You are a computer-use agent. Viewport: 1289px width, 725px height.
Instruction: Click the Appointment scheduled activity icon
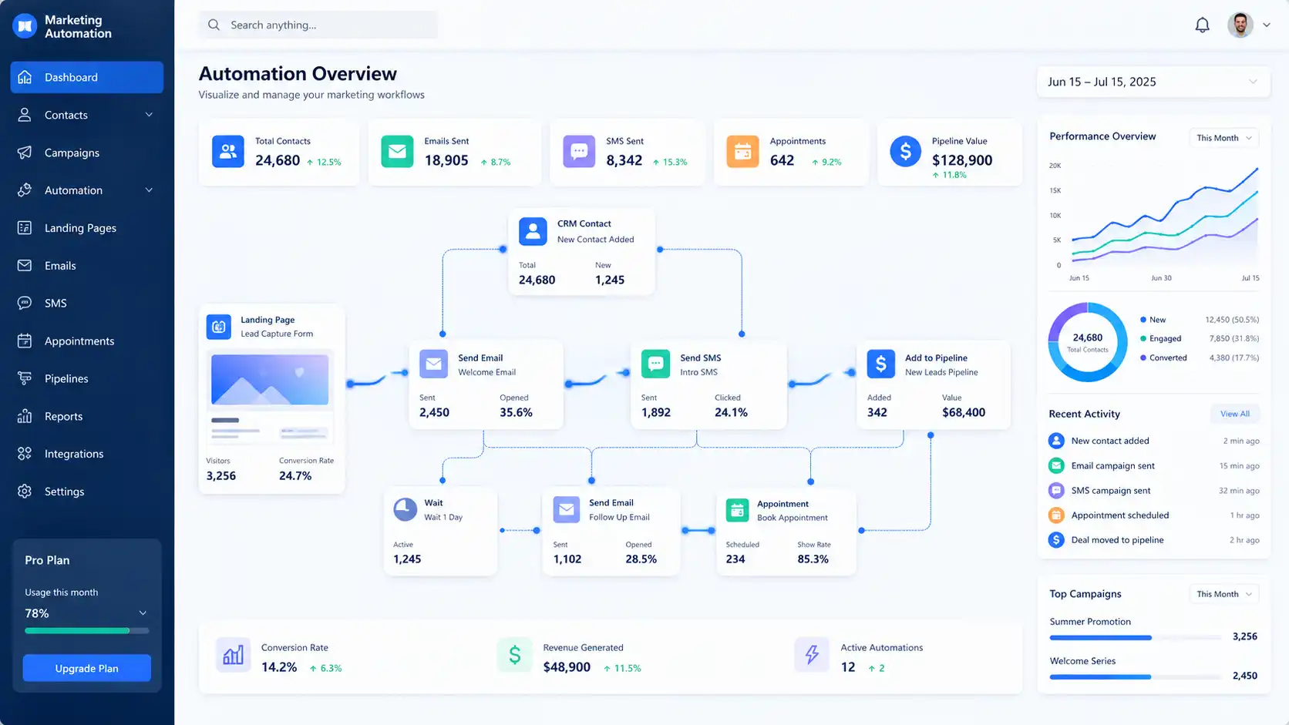(x=1056, y=515)
